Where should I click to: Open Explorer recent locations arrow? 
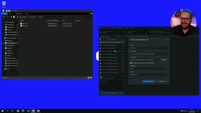point(9,17)
